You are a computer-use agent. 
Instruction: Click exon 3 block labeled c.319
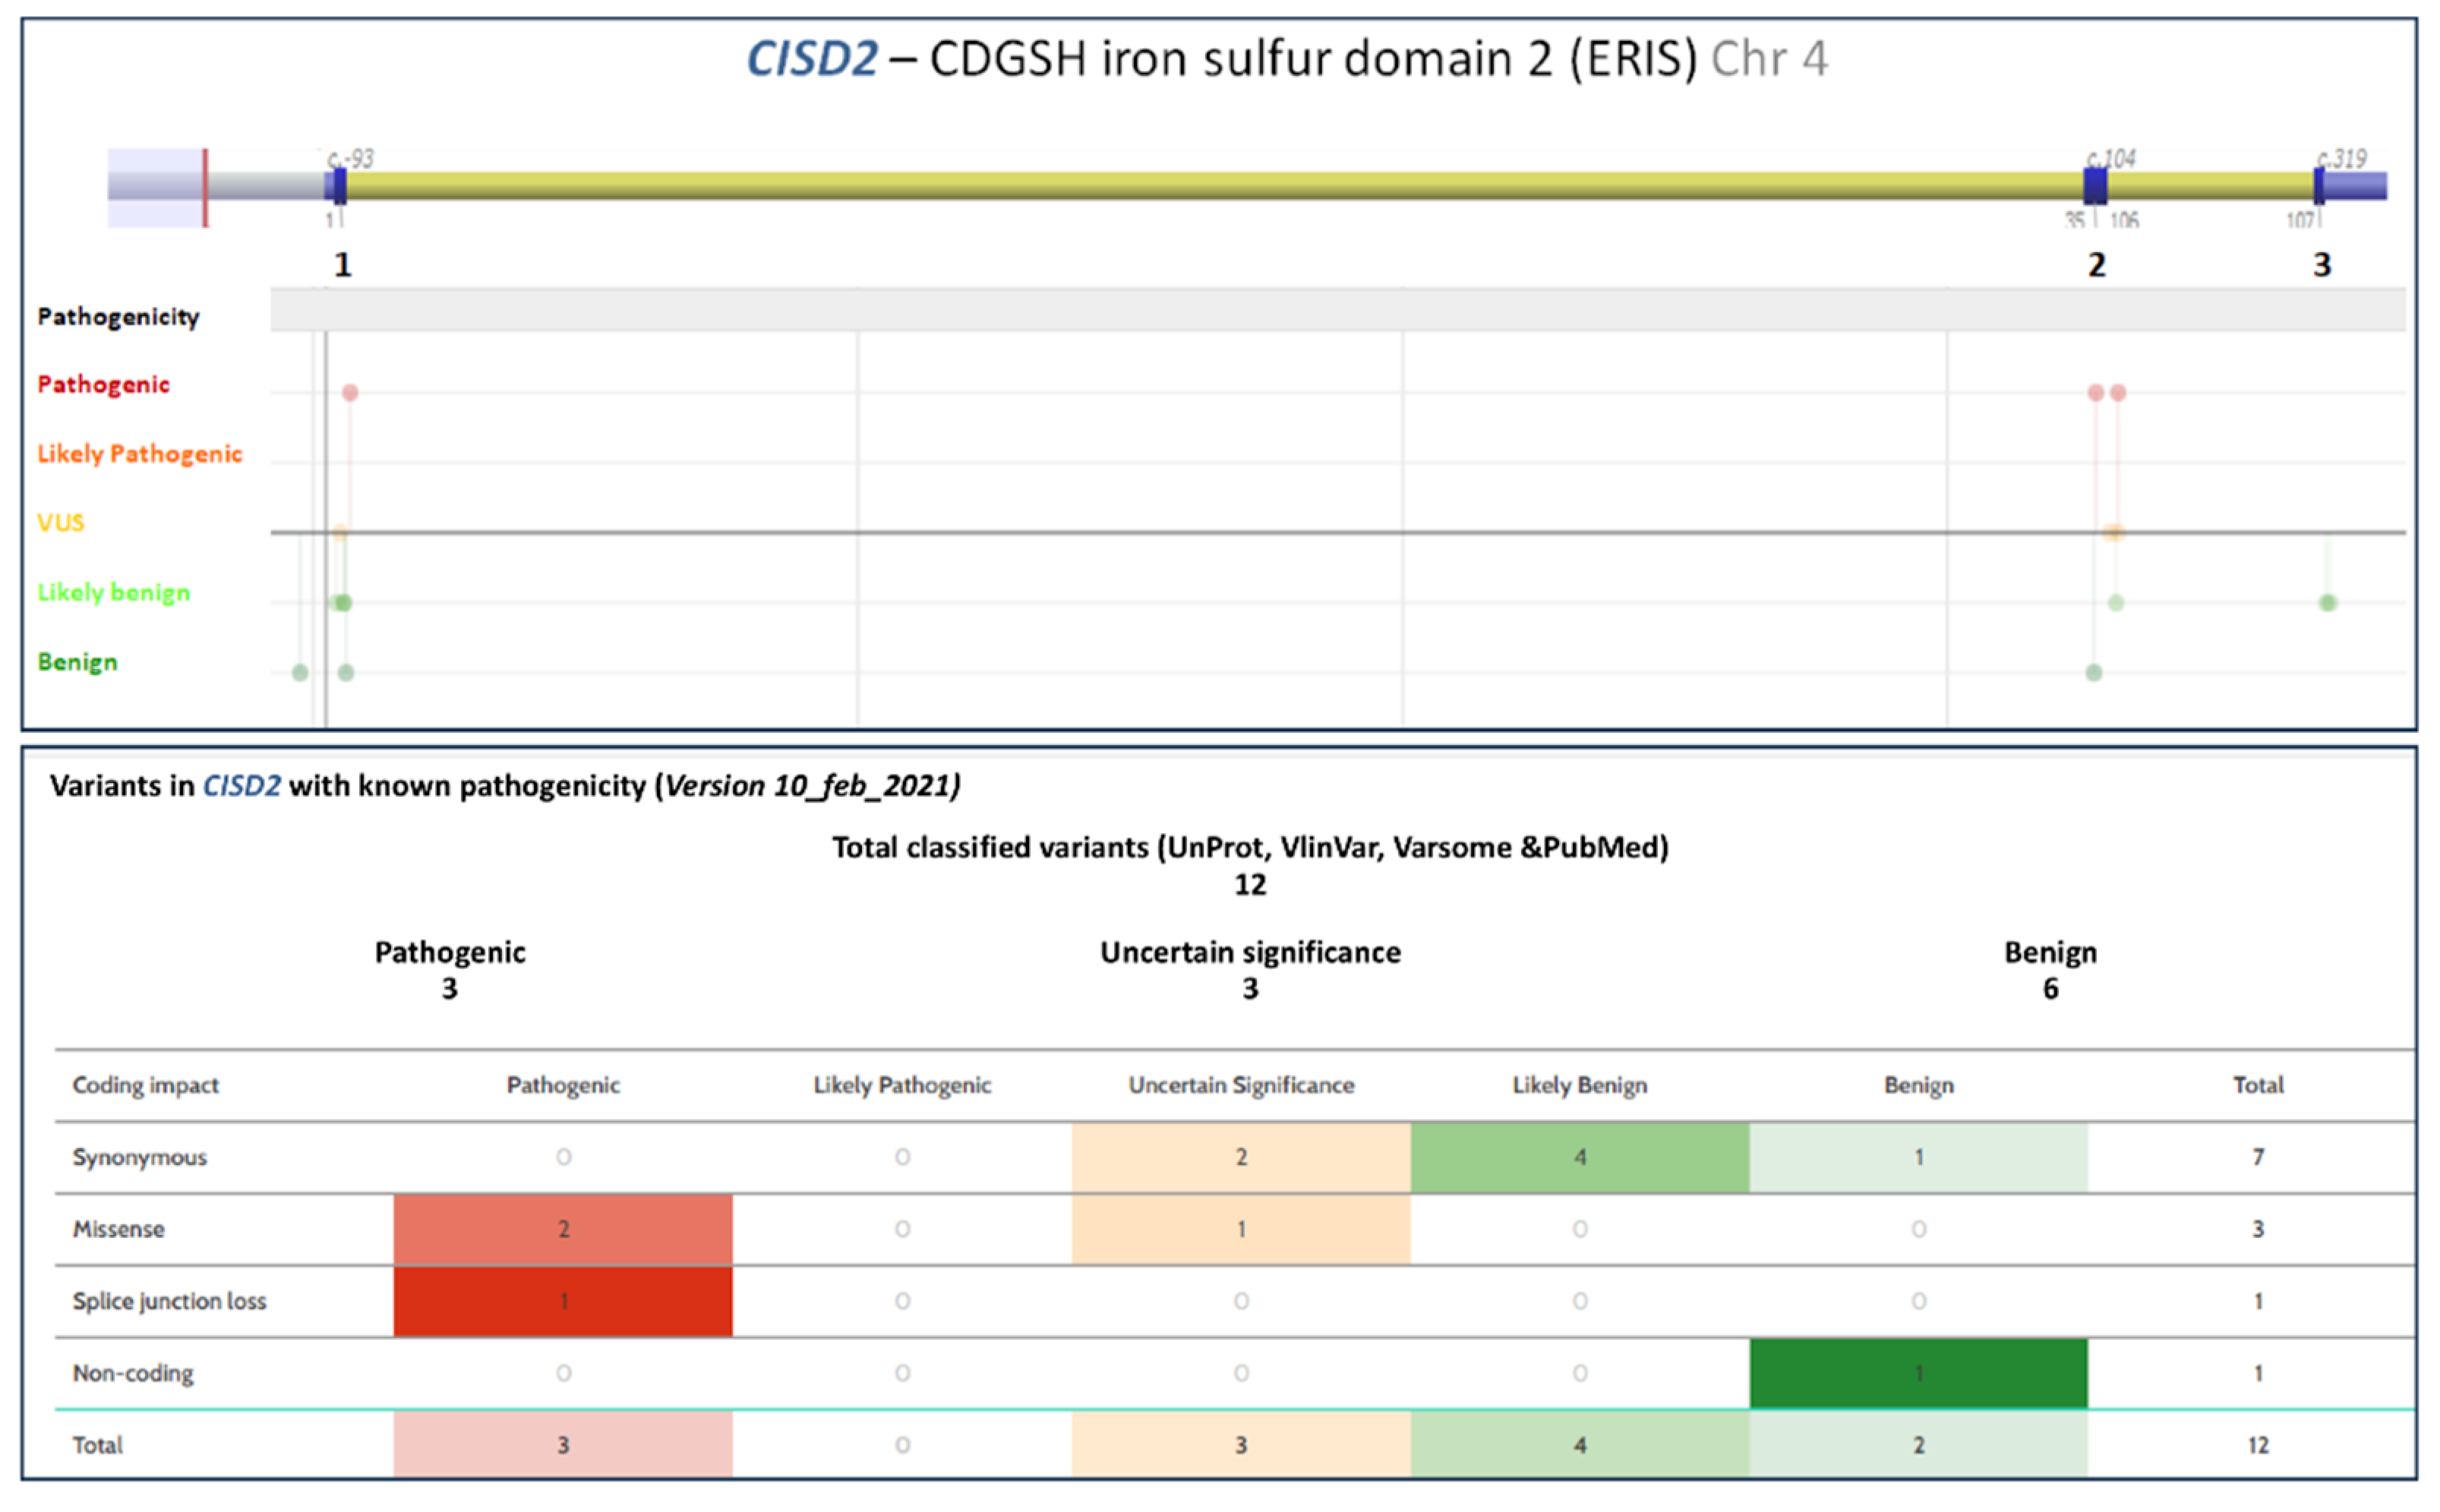click(x=2318, y=186)
